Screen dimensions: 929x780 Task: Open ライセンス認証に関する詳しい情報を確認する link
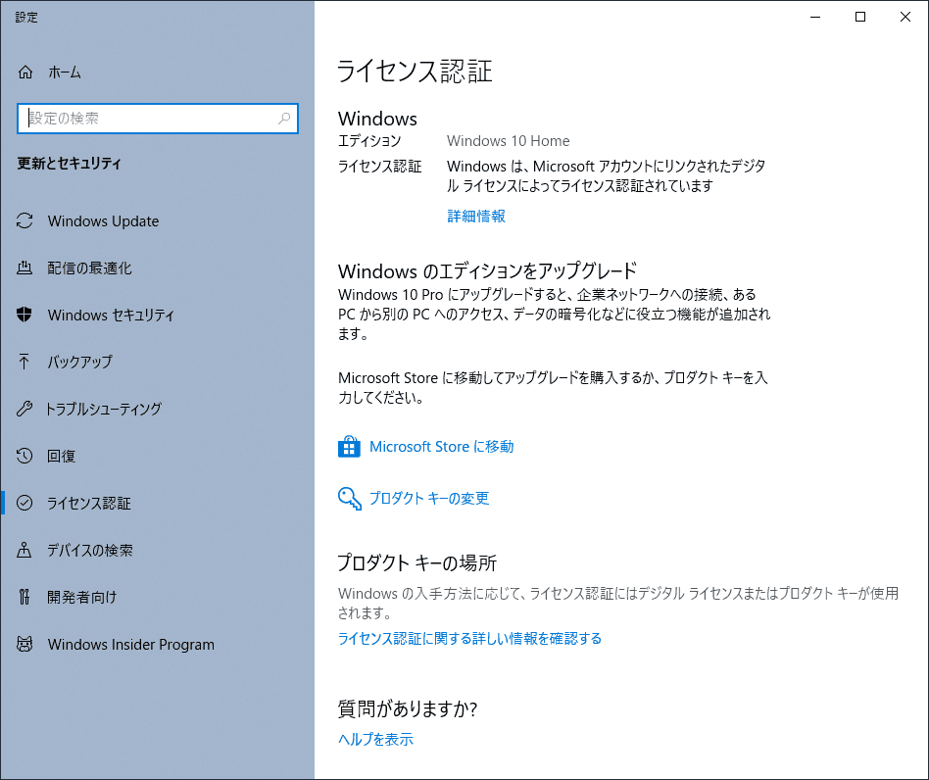(x=469, y=639)
